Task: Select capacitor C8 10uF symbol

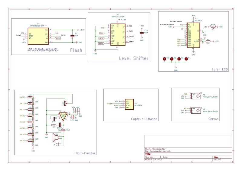Action: (x=54, y=119)
